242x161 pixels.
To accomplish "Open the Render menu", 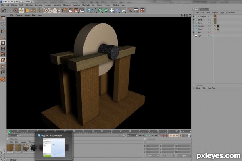I will point(100,5).
